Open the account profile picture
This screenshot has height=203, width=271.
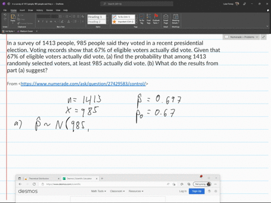click(x=237, y=4)
